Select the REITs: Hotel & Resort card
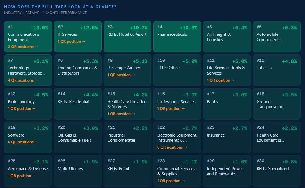 127,37
